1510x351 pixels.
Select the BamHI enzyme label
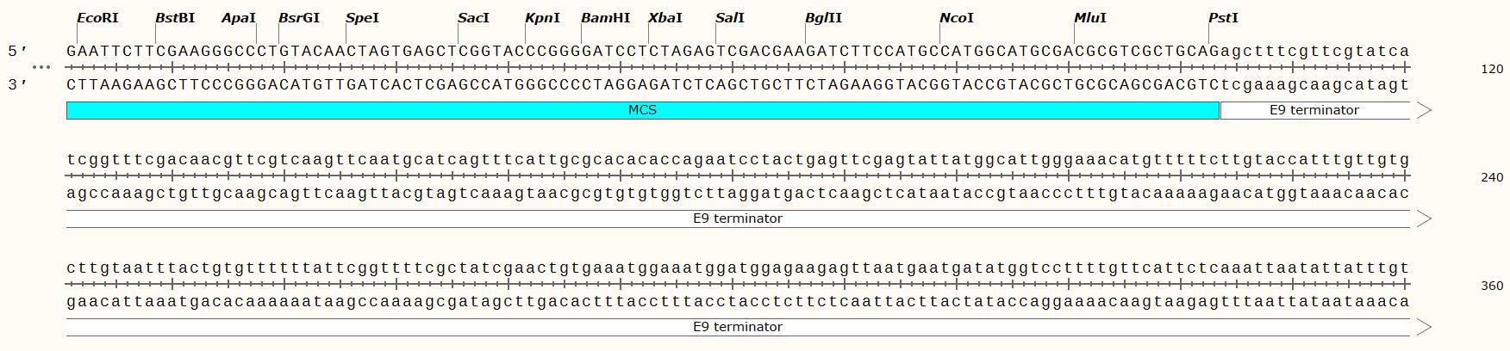pyautogui.click(x=605, y=18)
